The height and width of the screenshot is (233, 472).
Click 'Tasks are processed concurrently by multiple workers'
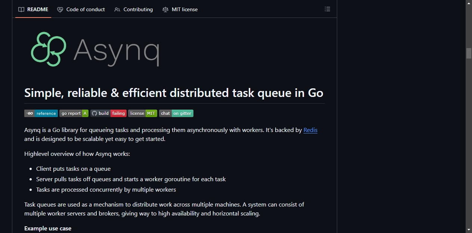click(x=106, y=190)
